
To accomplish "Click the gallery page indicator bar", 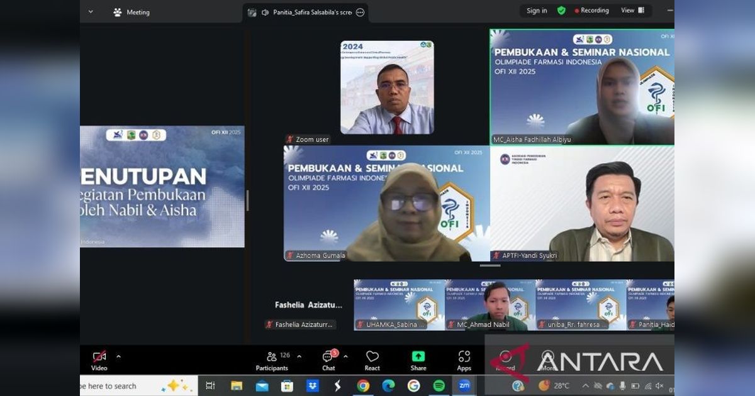I will click(x=490, y=266).
